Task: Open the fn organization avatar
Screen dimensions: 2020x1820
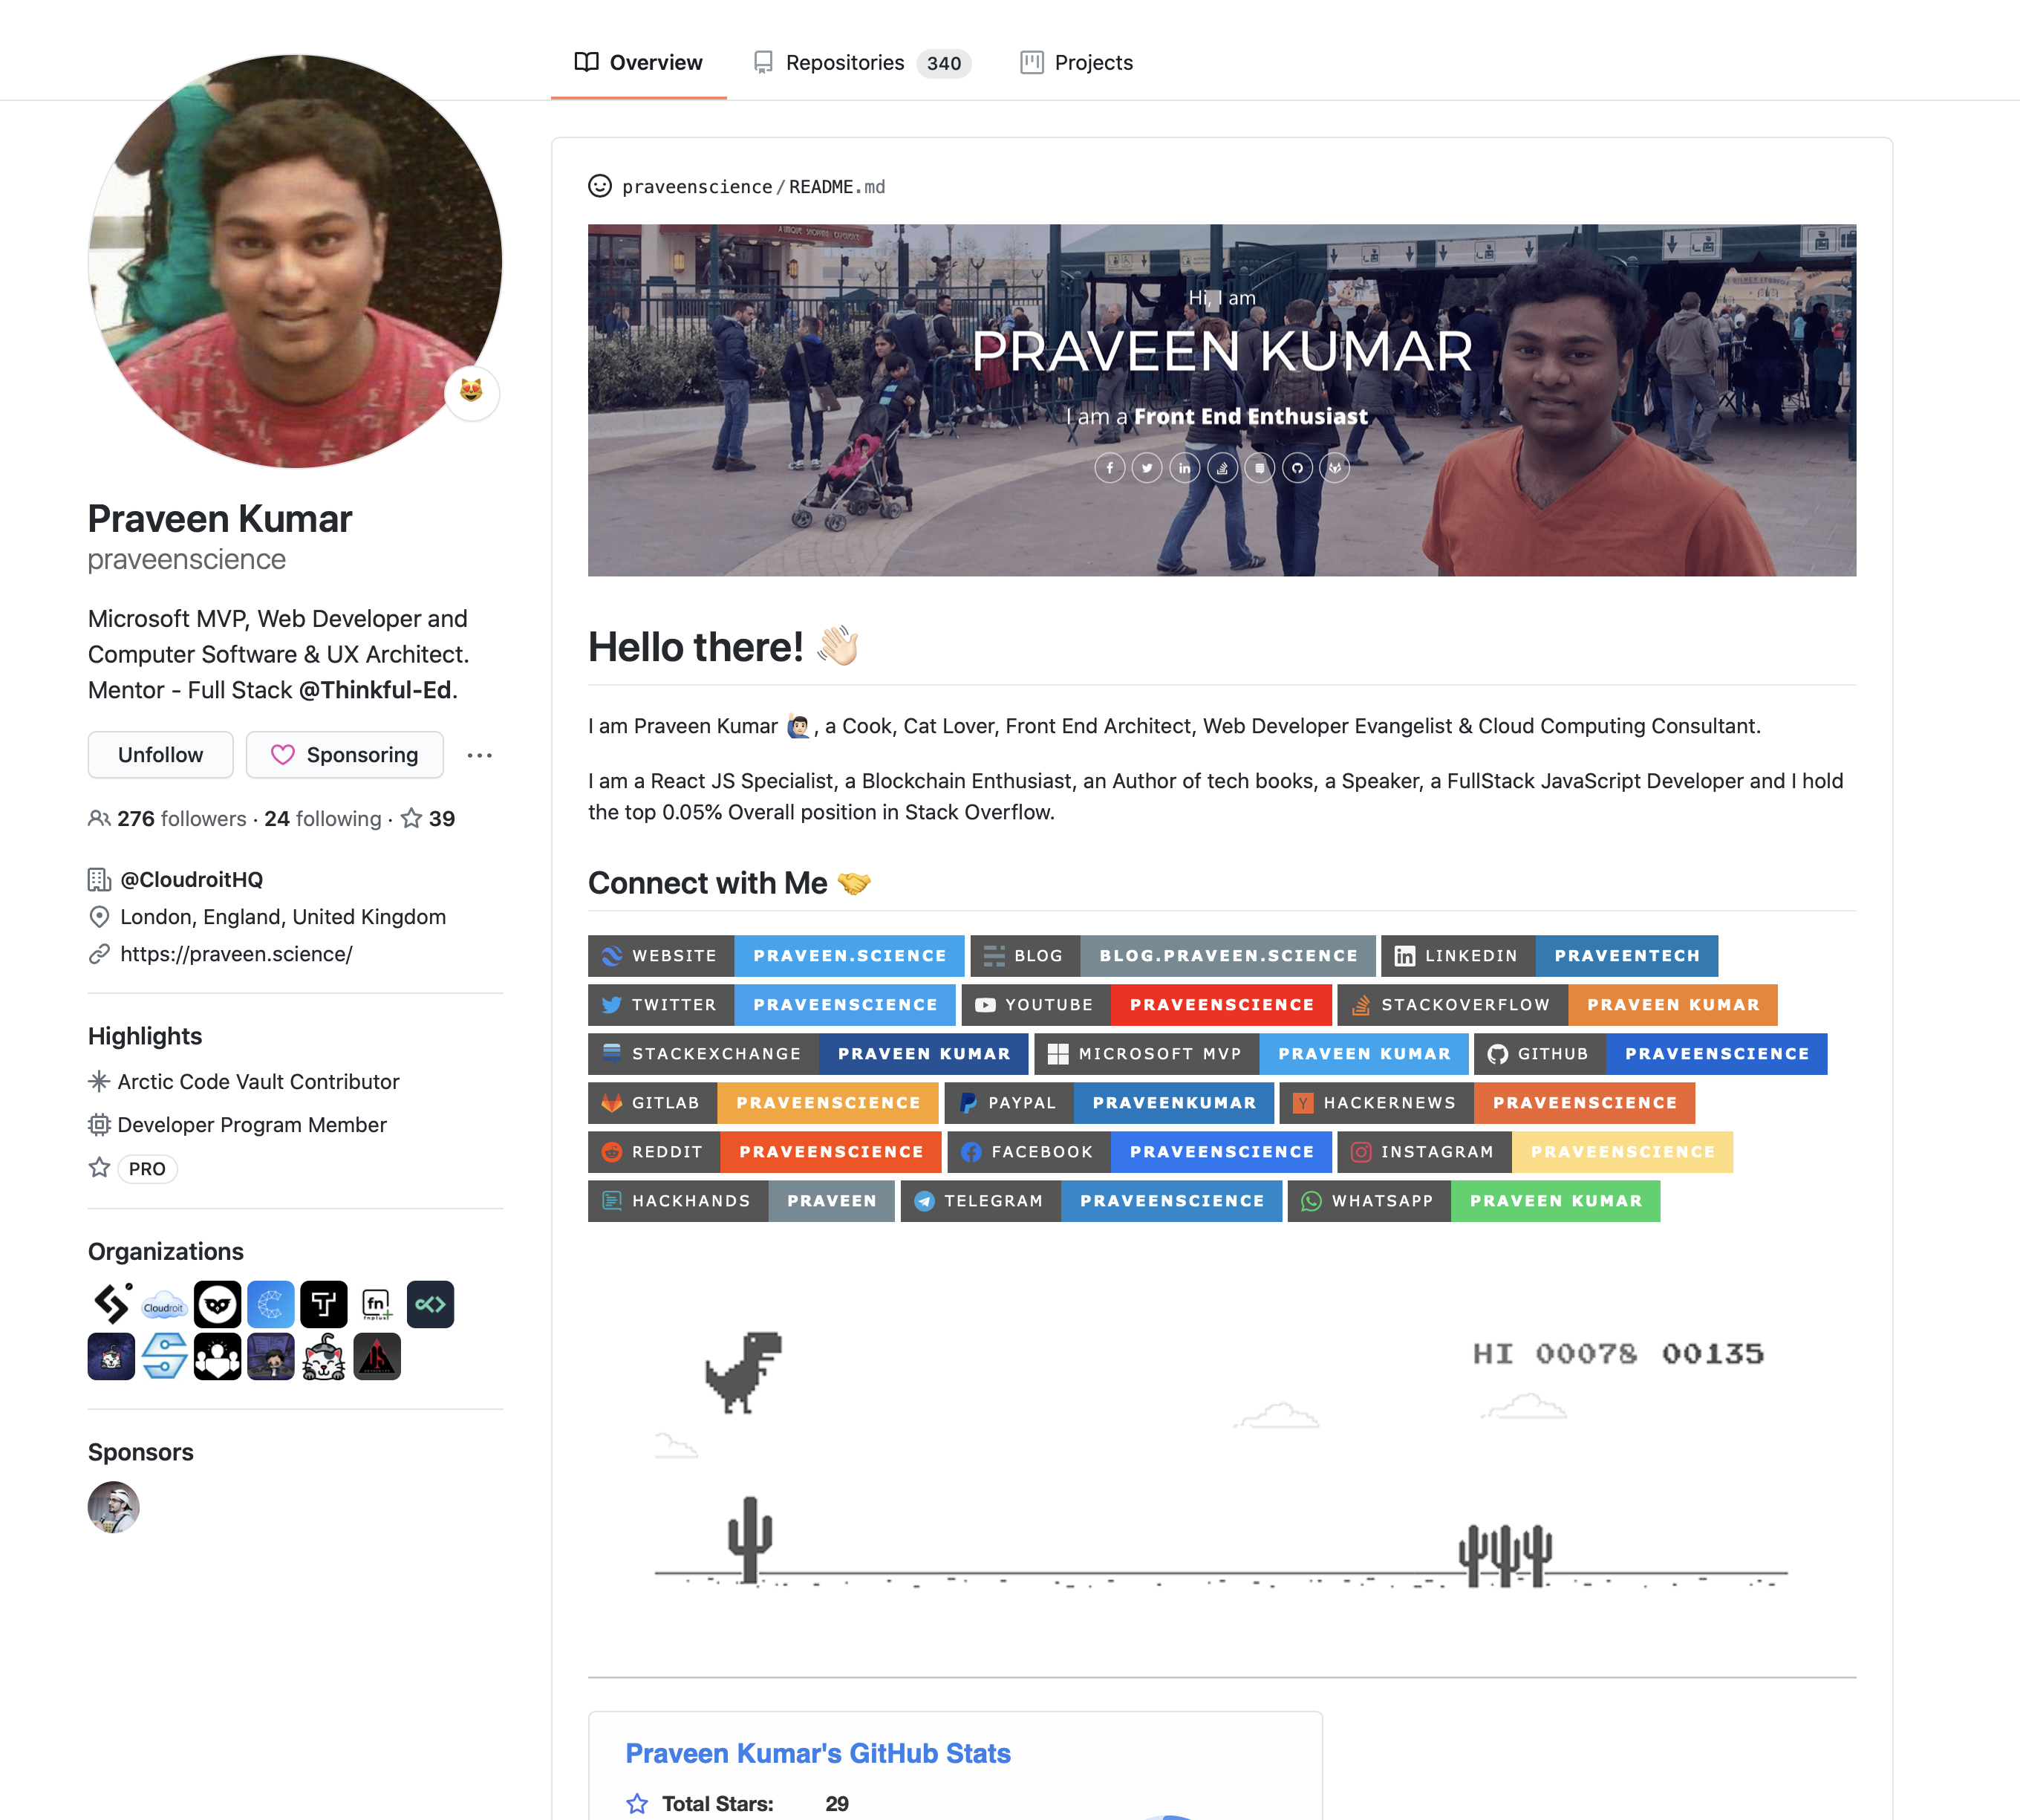Action: tap(377, 1305)
